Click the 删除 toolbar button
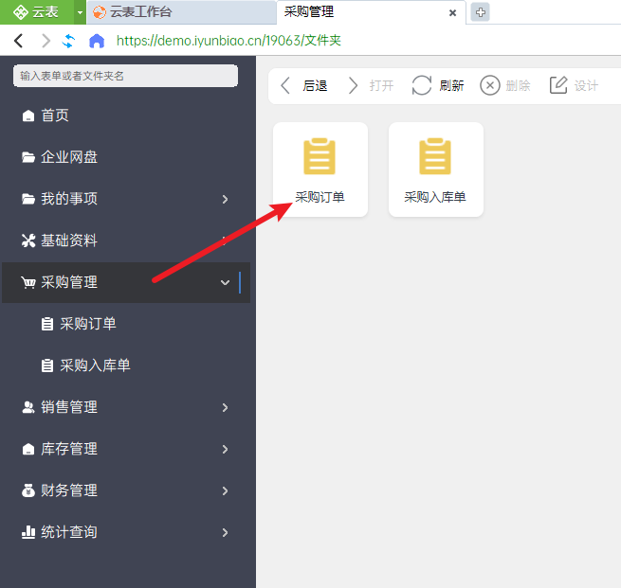Viewport: 621px width, 588px height. [505, 85]
